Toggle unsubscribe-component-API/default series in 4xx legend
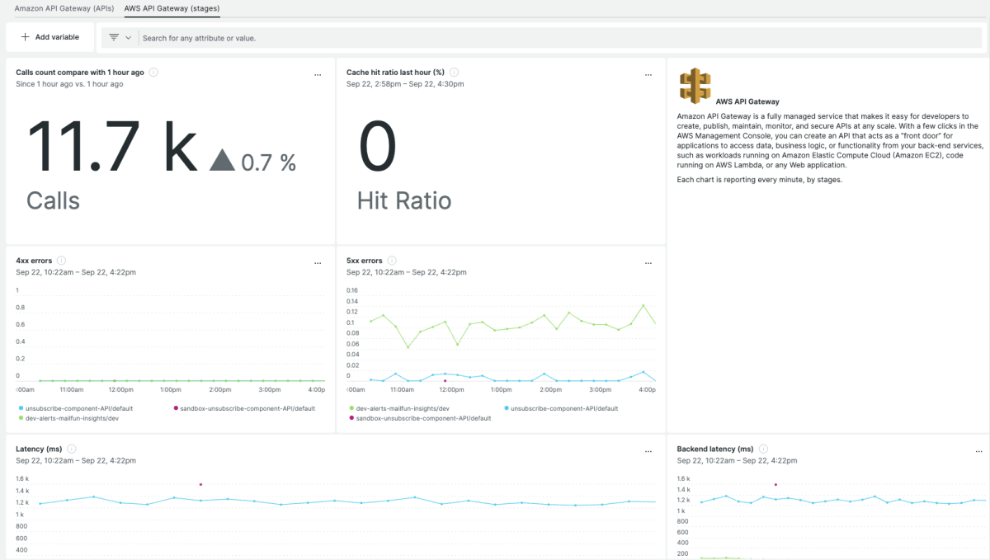990x560 pixels. pos(79,408)
